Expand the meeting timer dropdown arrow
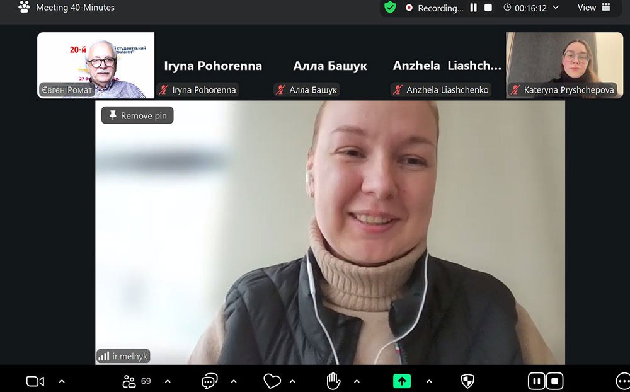630x392 pixels. point(556,8)
